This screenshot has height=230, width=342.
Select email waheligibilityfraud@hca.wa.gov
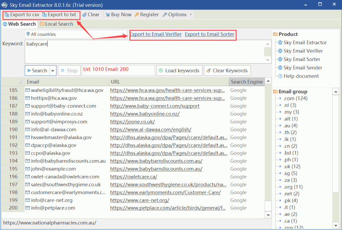pos(67,90)
